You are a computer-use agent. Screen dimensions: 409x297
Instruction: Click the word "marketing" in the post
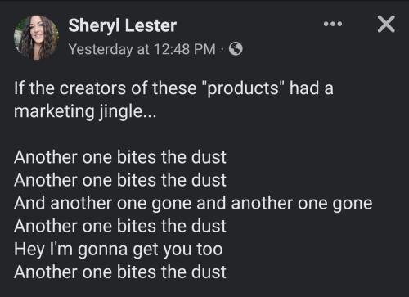(54, 112)
